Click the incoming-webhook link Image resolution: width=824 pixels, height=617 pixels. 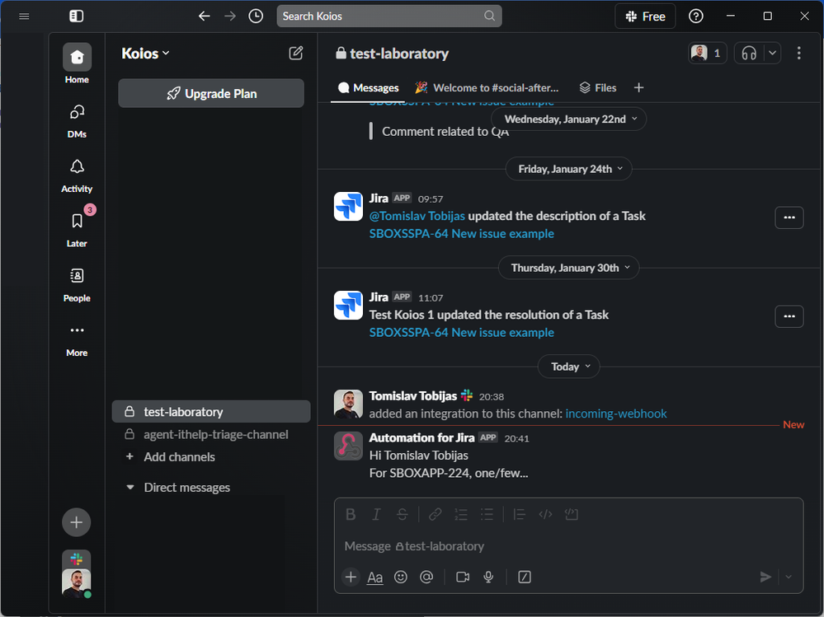[616, 414]
